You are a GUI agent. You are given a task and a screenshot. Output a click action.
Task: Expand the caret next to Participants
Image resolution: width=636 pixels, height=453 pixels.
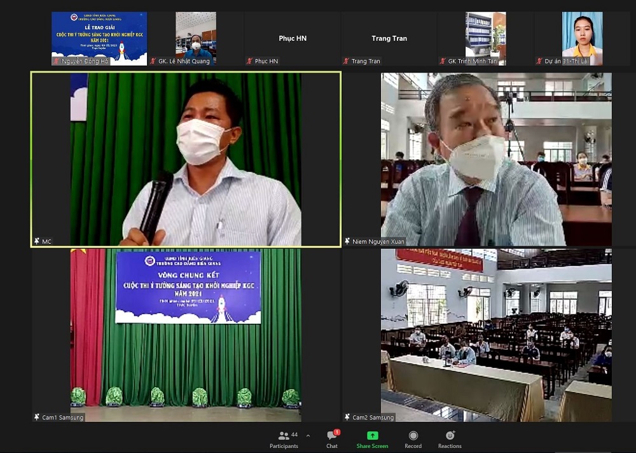coord(308,436)
